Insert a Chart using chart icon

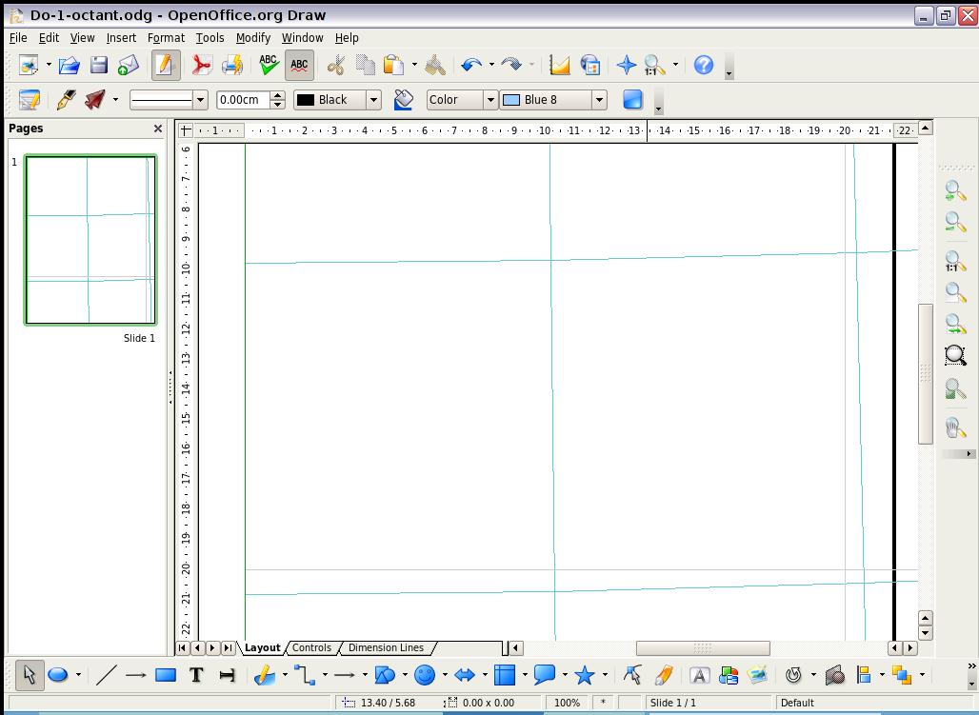(x=559, y=65)
